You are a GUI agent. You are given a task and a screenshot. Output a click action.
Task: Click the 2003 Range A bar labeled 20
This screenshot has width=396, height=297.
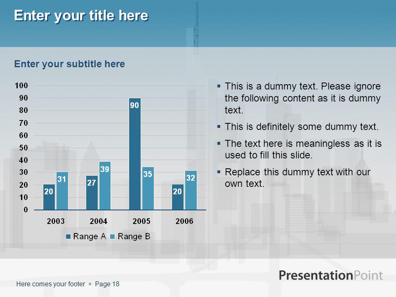point(49,197)
